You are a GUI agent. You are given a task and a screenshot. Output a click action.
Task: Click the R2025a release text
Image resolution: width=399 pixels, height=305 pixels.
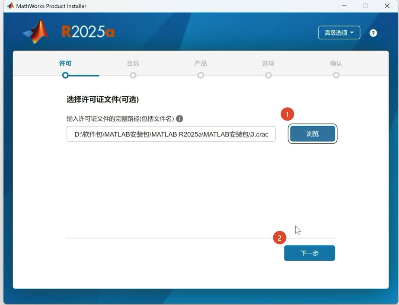[x=88, y=32]
